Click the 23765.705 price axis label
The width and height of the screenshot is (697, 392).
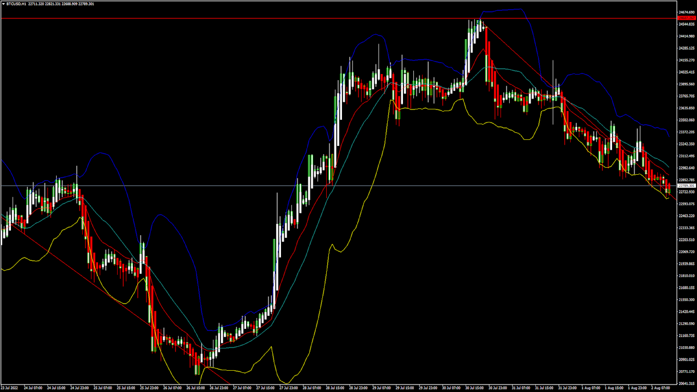[687, 96]
